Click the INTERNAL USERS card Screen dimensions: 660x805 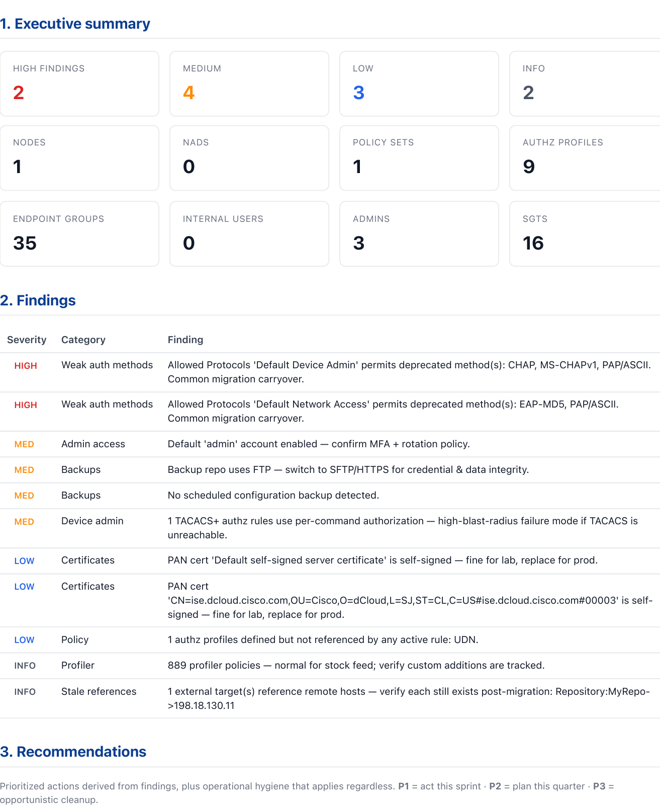click(249, 234)
